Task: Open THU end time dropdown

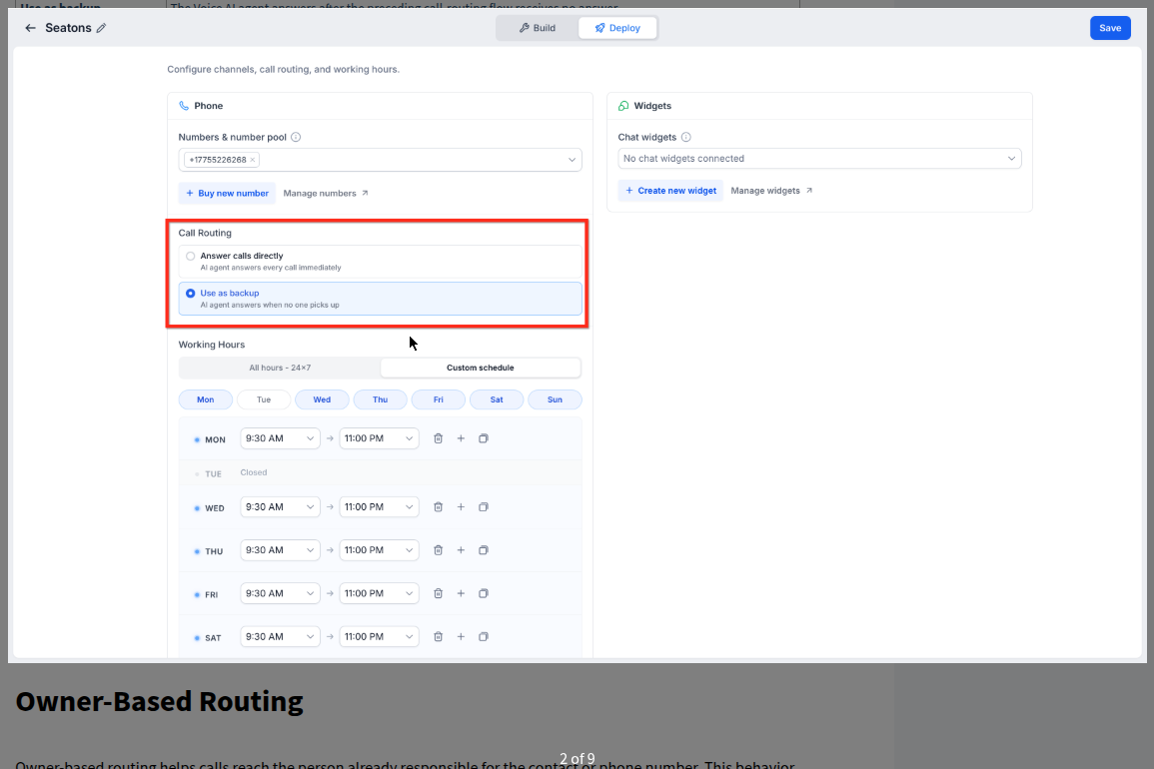Action: 379,550
